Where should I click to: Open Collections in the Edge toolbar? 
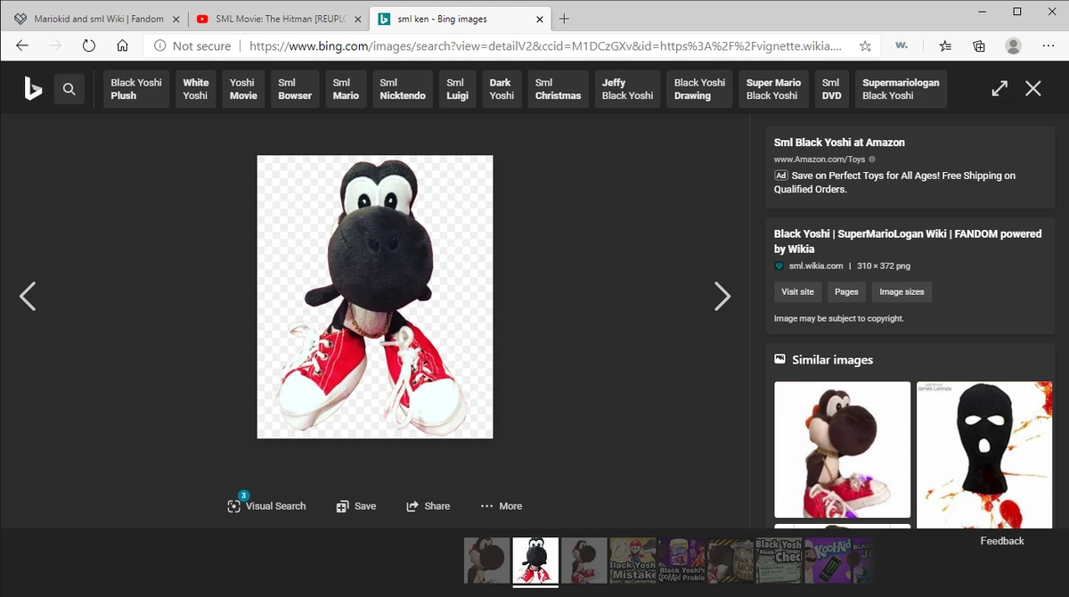pos(978,45)
